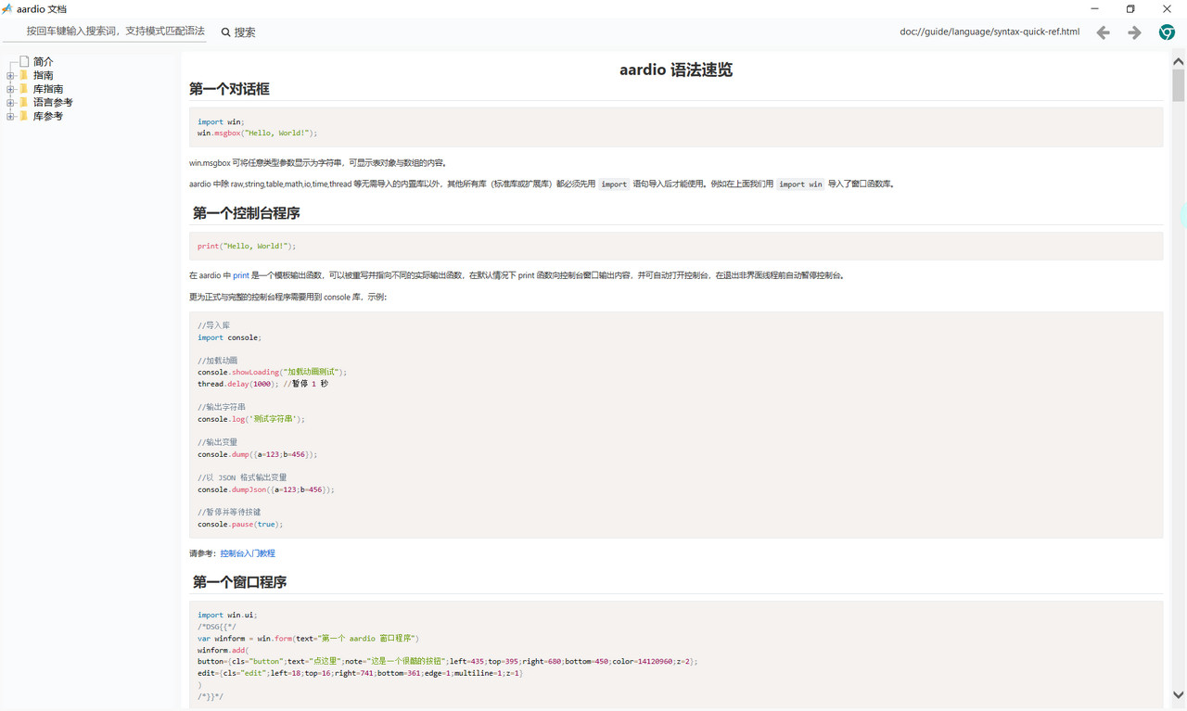This screenshot has width=1187, height=711.
Task: Open page in browser via Chrome icon
Action: (x=1167, y=32)
